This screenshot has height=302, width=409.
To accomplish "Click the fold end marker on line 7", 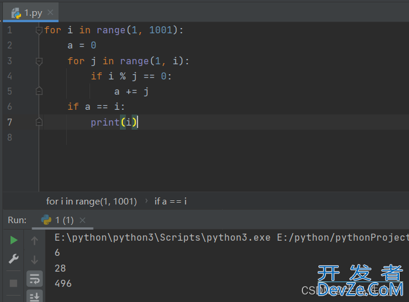I will 39,122.
